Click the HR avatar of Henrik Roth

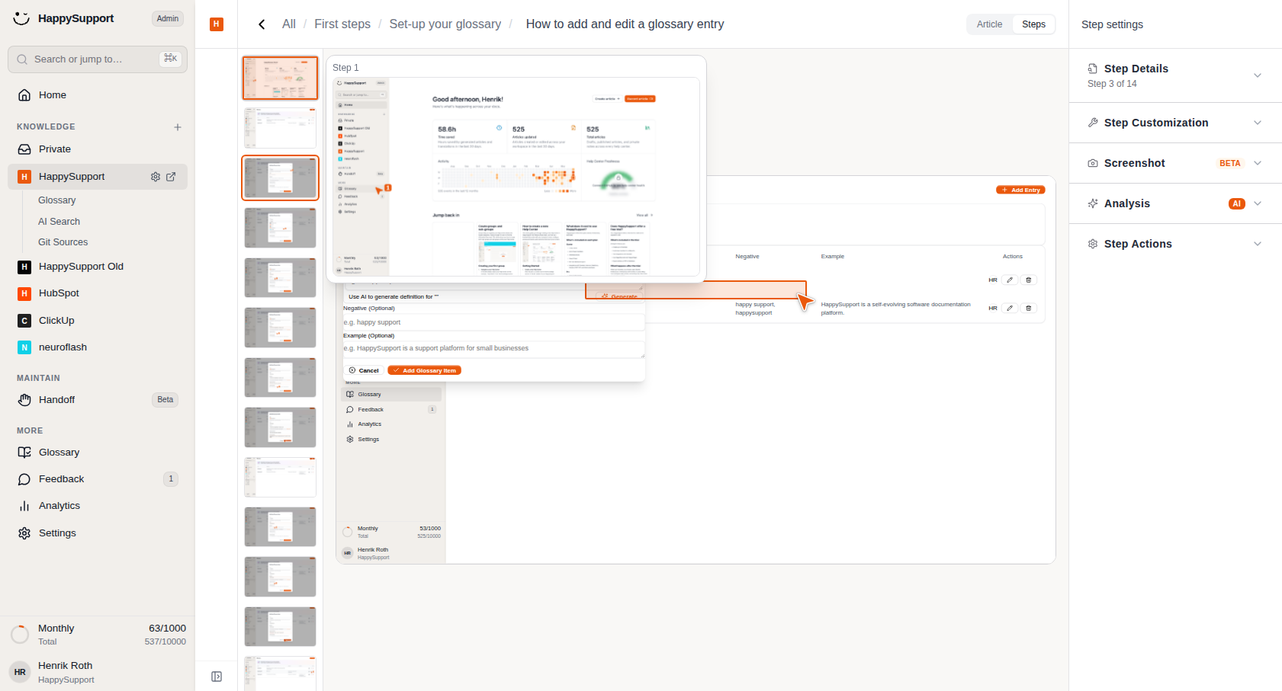click(20, 672)
